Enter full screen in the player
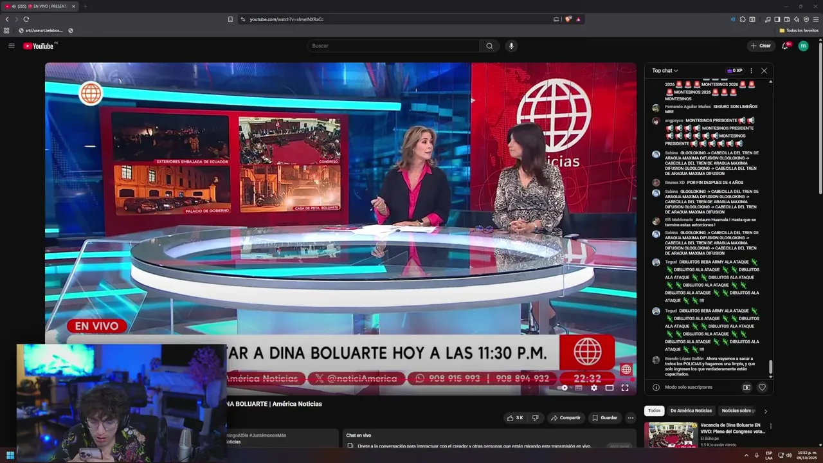This screenshot has width=823, height=463. coord(625,388)
